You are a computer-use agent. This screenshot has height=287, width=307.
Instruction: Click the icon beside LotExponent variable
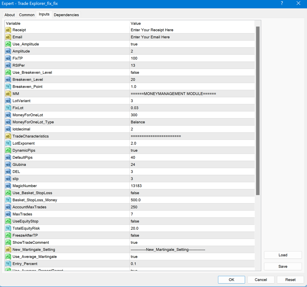click(x=8, y=143)
